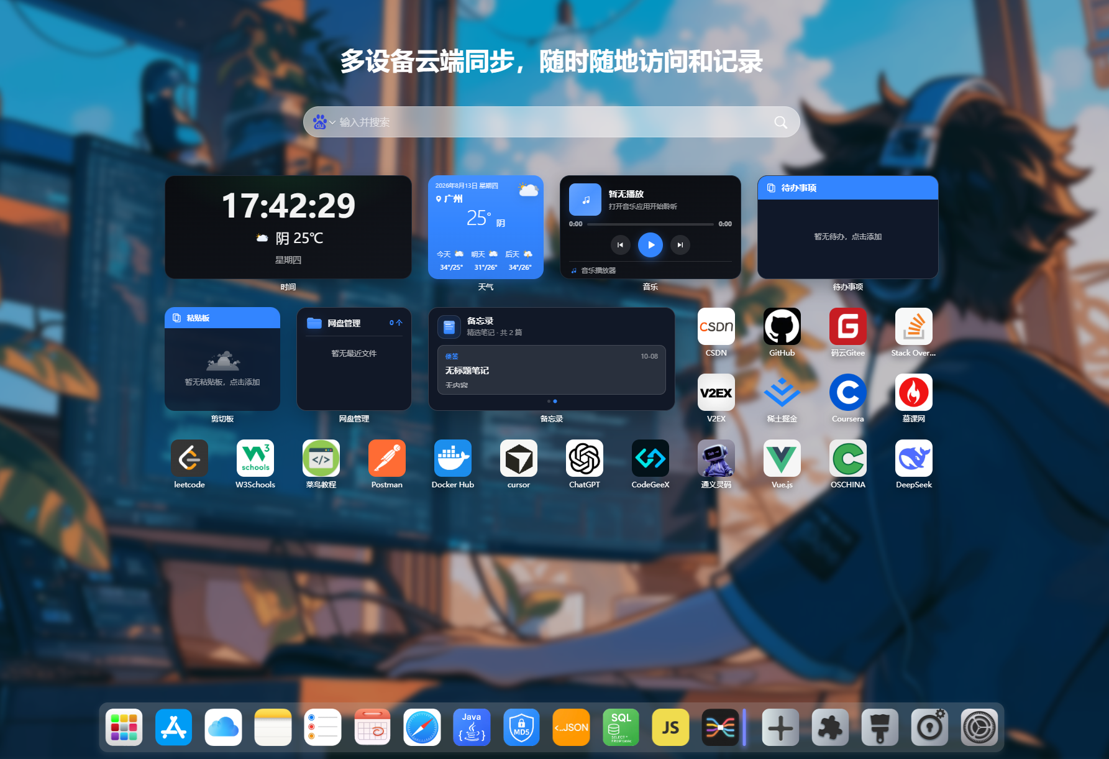Open the cloud drive icon in the dock

pyautogui.click(x=223, y=727)
